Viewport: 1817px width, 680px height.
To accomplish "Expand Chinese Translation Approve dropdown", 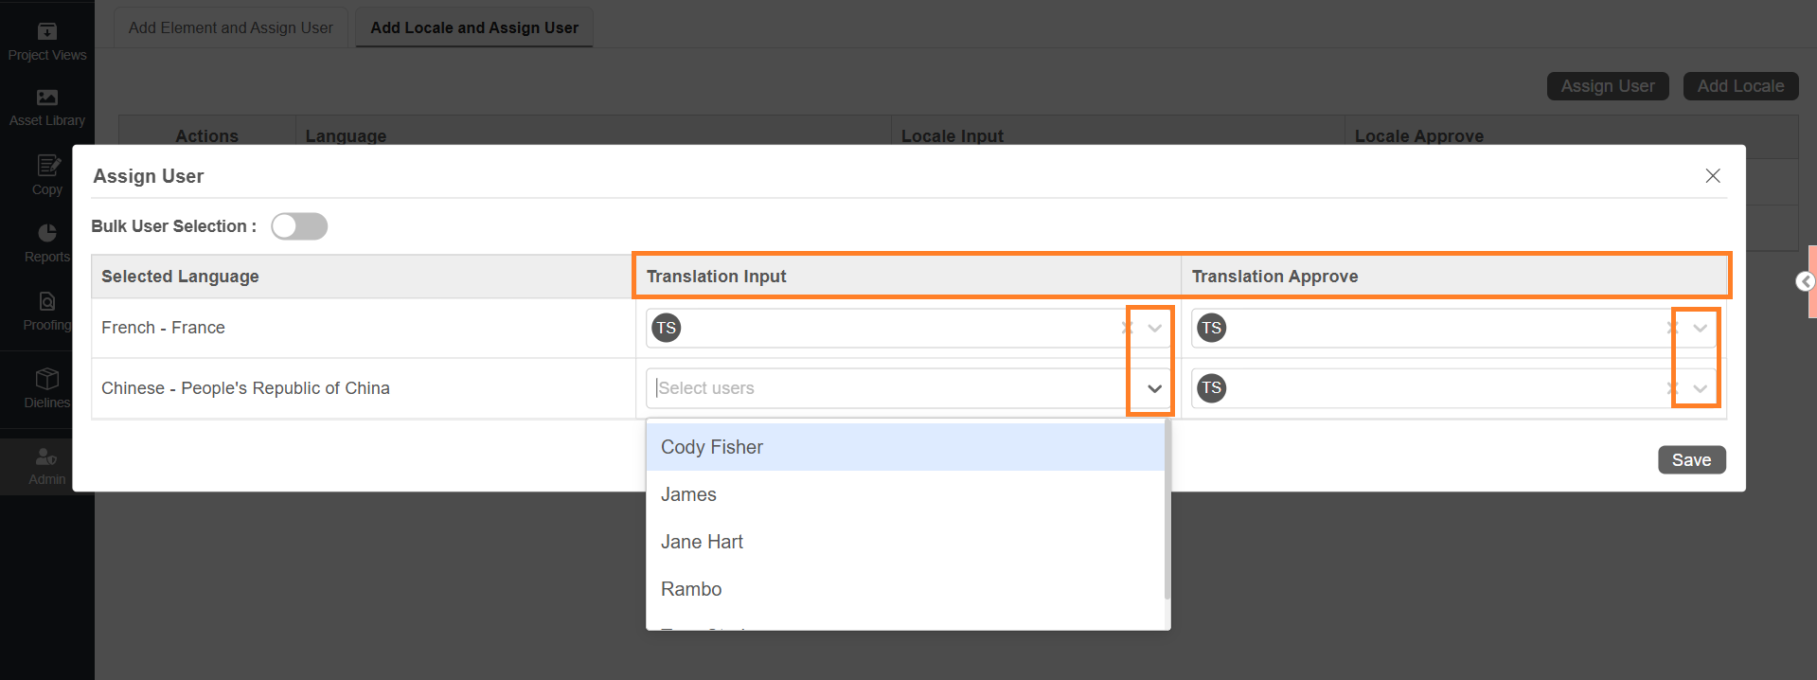I will (x=1700, y=388).
